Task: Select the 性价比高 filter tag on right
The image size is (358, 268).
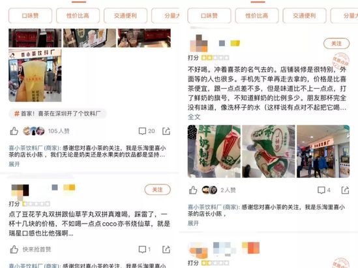Action: 257,16
